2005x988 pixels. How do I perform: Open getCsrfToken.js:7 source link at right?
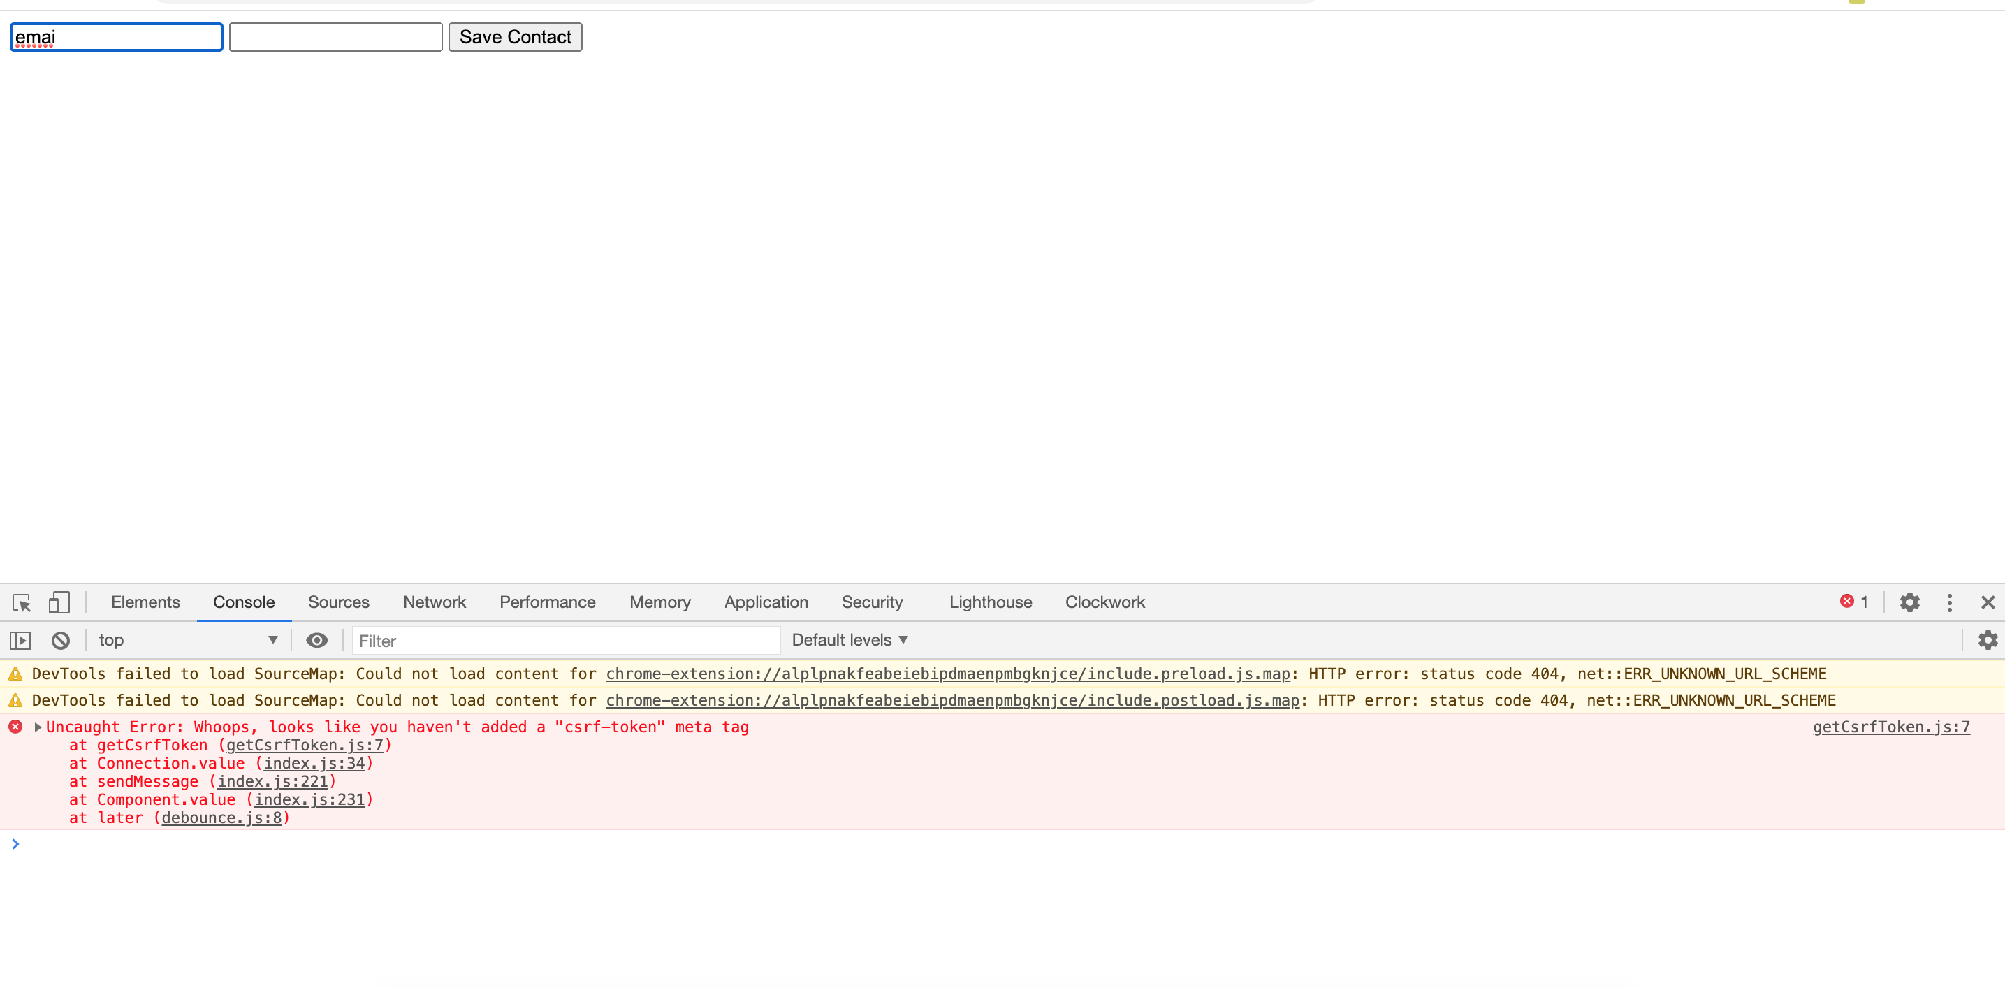tap(1891, 727)
